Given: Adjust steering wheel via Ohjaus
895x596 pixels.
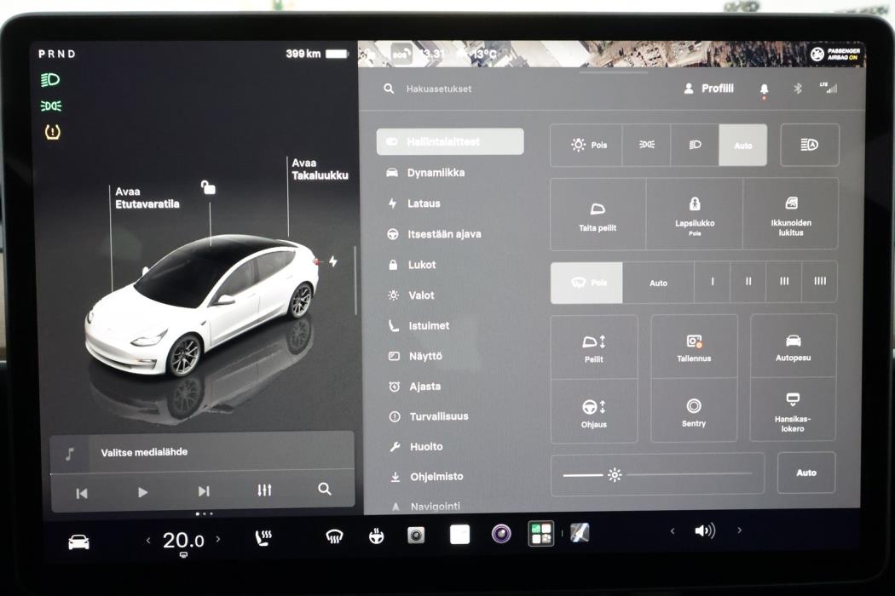Looking at the screenshot, I should (593, 412).
